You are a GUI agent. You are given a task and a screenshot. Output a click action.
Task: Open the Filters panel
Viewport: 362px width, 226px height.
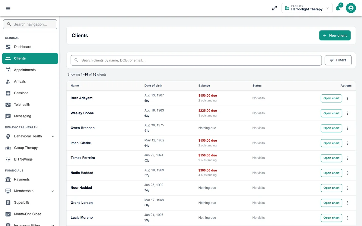click(x=338, y=60)
